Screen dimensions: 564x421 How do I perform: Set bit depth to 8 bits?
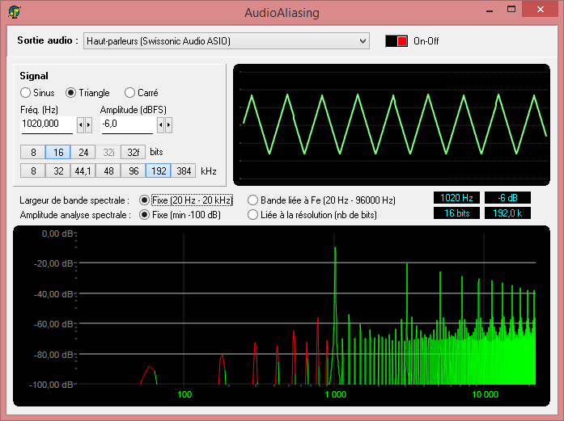pos(33,152)
